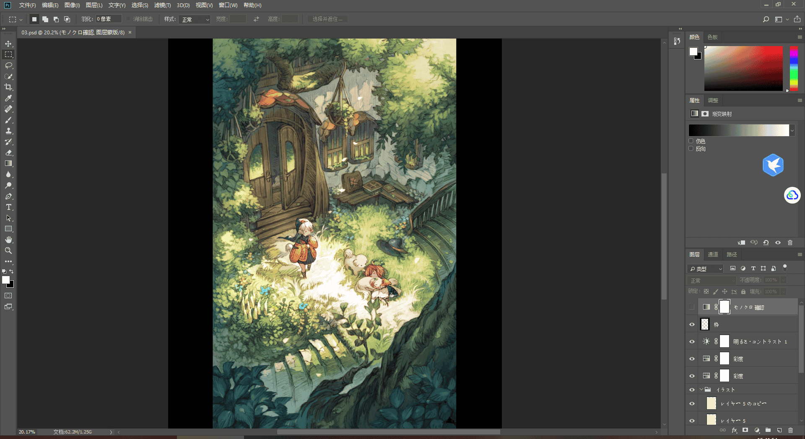Select the Hand tool
805x439 pixels.
coord(8,240)
